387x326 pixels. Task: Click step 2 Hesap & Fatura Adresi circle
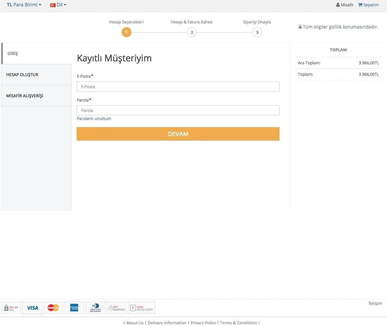point(192,32)
